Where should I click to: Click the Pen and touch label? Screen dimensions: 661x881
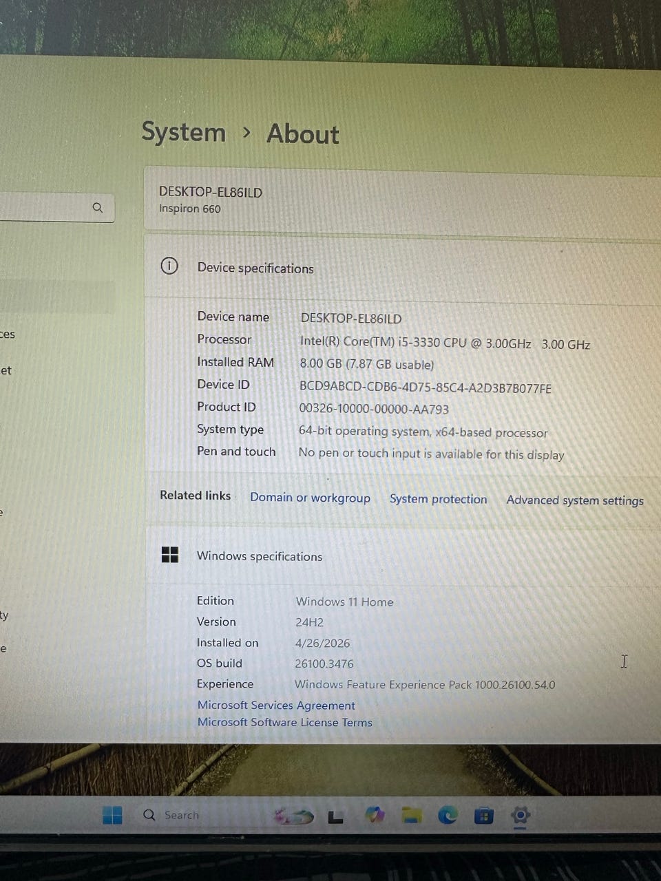click(236, 452)
